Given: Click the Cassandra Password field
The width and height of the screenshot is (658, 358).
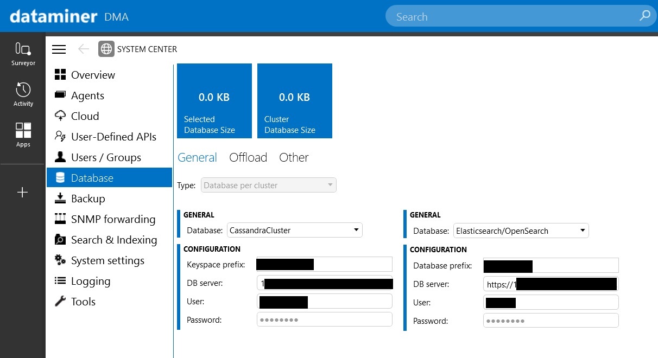Looking at the screenshot, I should (325, 319).
